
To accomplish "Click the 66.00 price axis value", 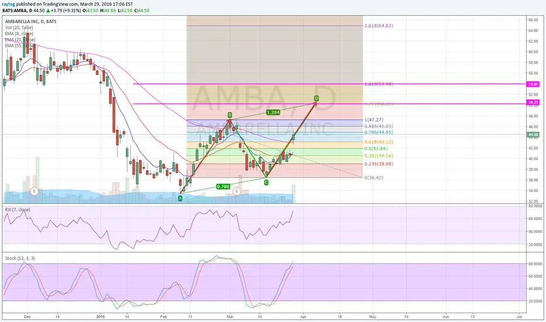I will click(533, 20).
